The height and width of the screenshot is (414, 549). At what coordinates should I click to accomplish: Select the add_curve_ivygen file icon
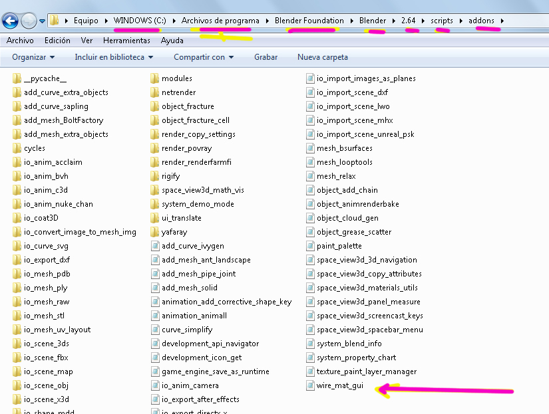point(155,246)
